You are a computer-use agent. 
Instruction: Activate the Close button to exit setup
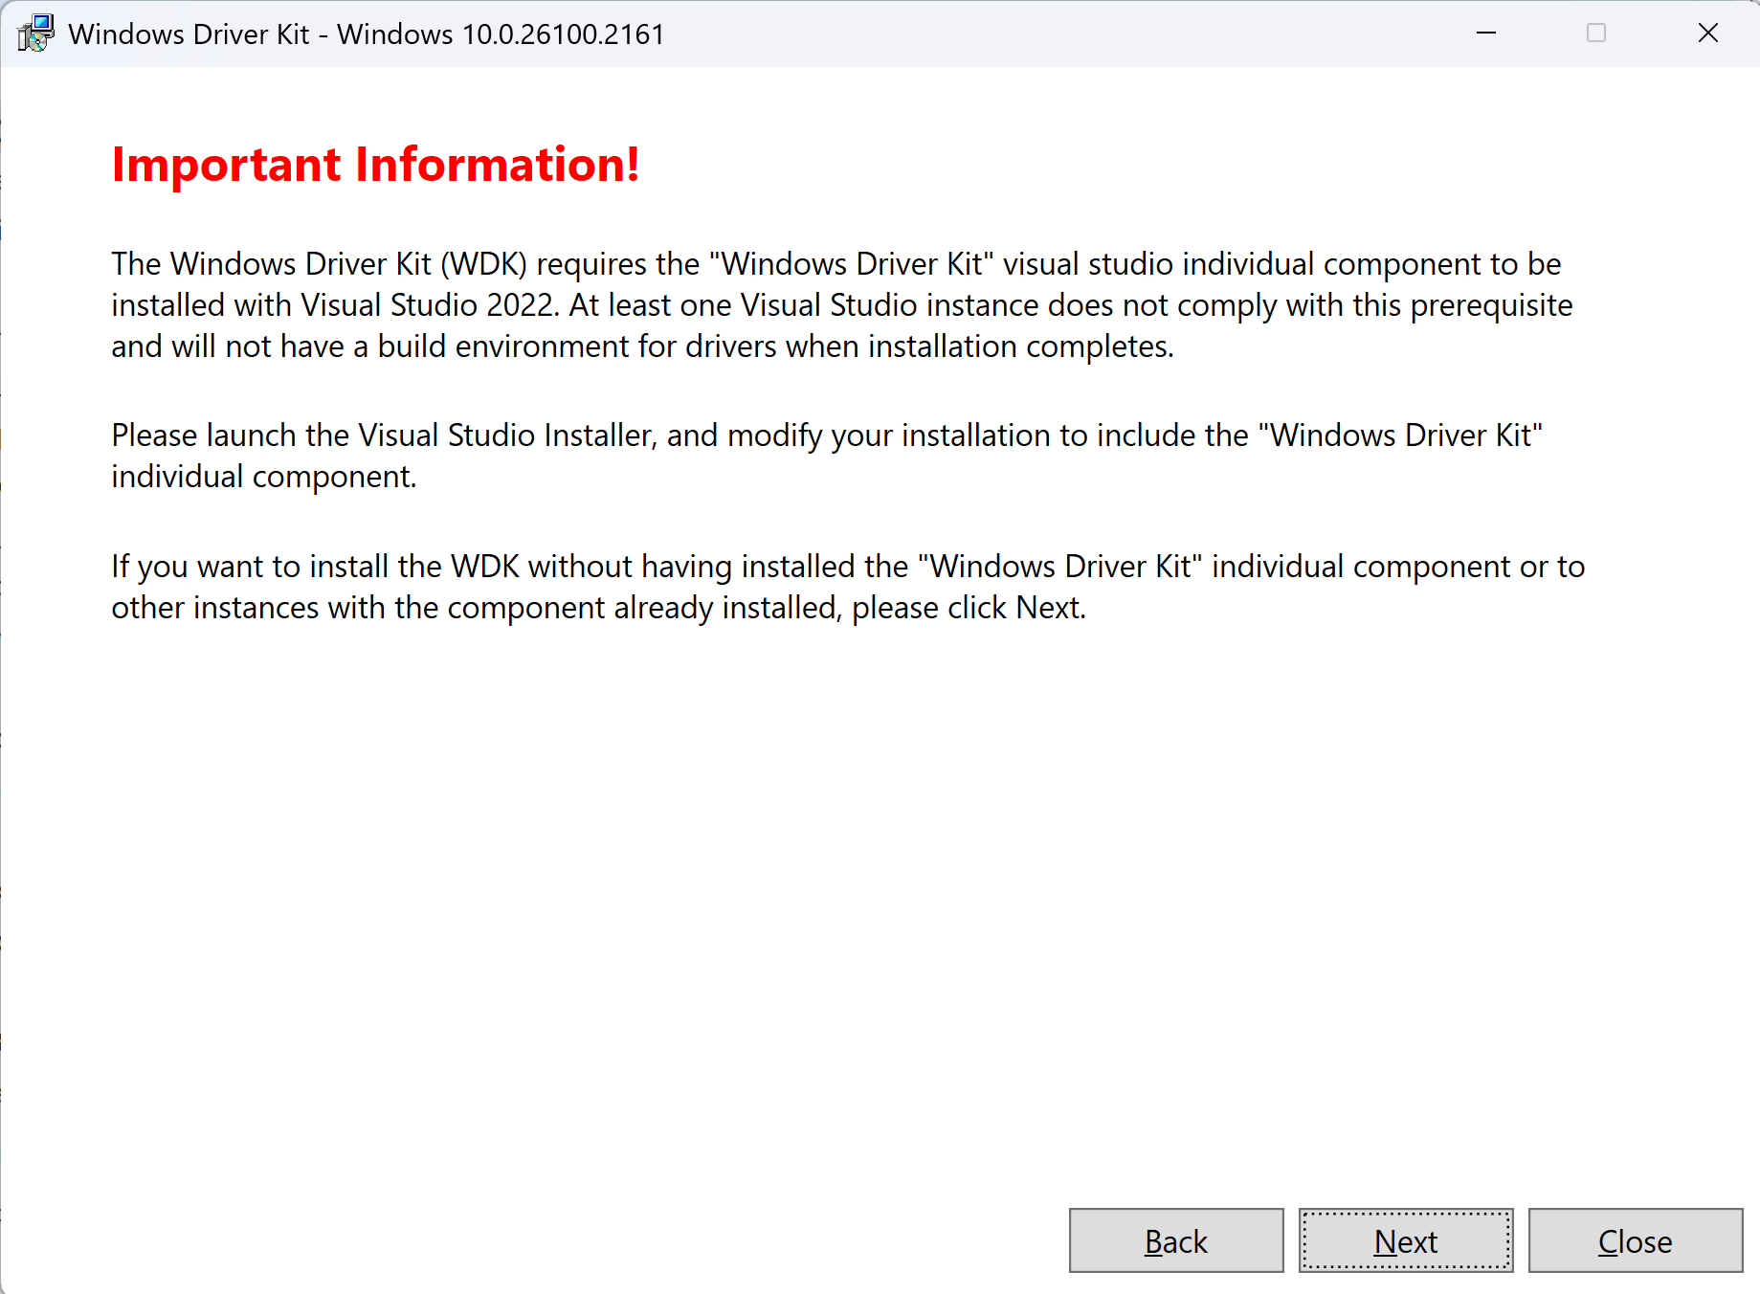coord(1636,1240)
